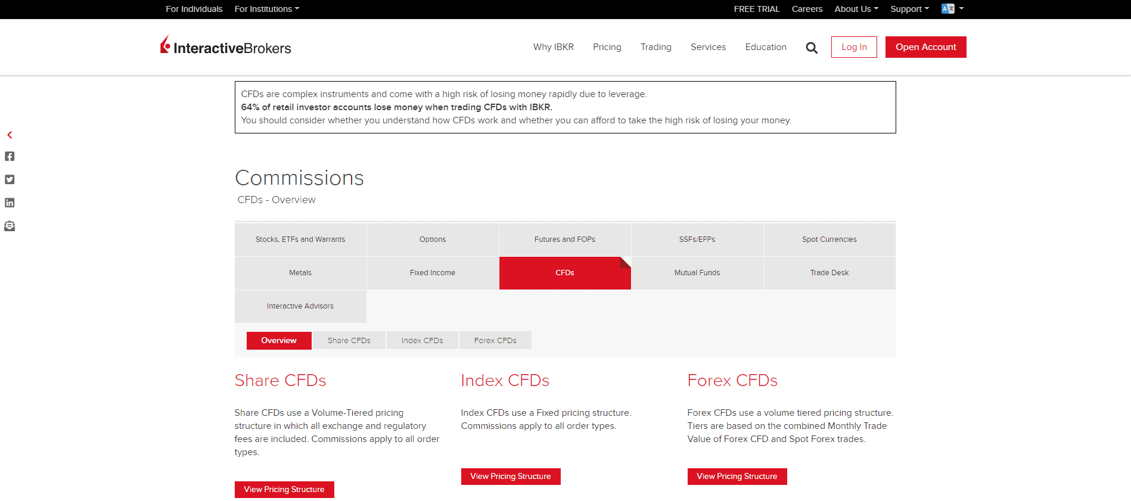
Task: View Pricing Structure for Share CFDs
Action: (x=284, y=490)
